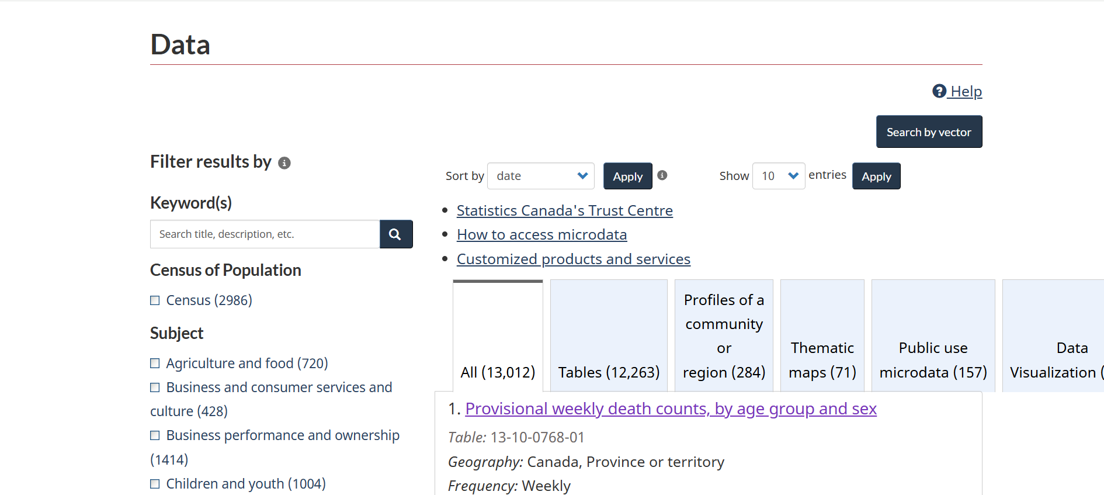This screenshot has height=495, width=1104.
Task: Click the Search by vector button
Action: click(x=929, y=131)
